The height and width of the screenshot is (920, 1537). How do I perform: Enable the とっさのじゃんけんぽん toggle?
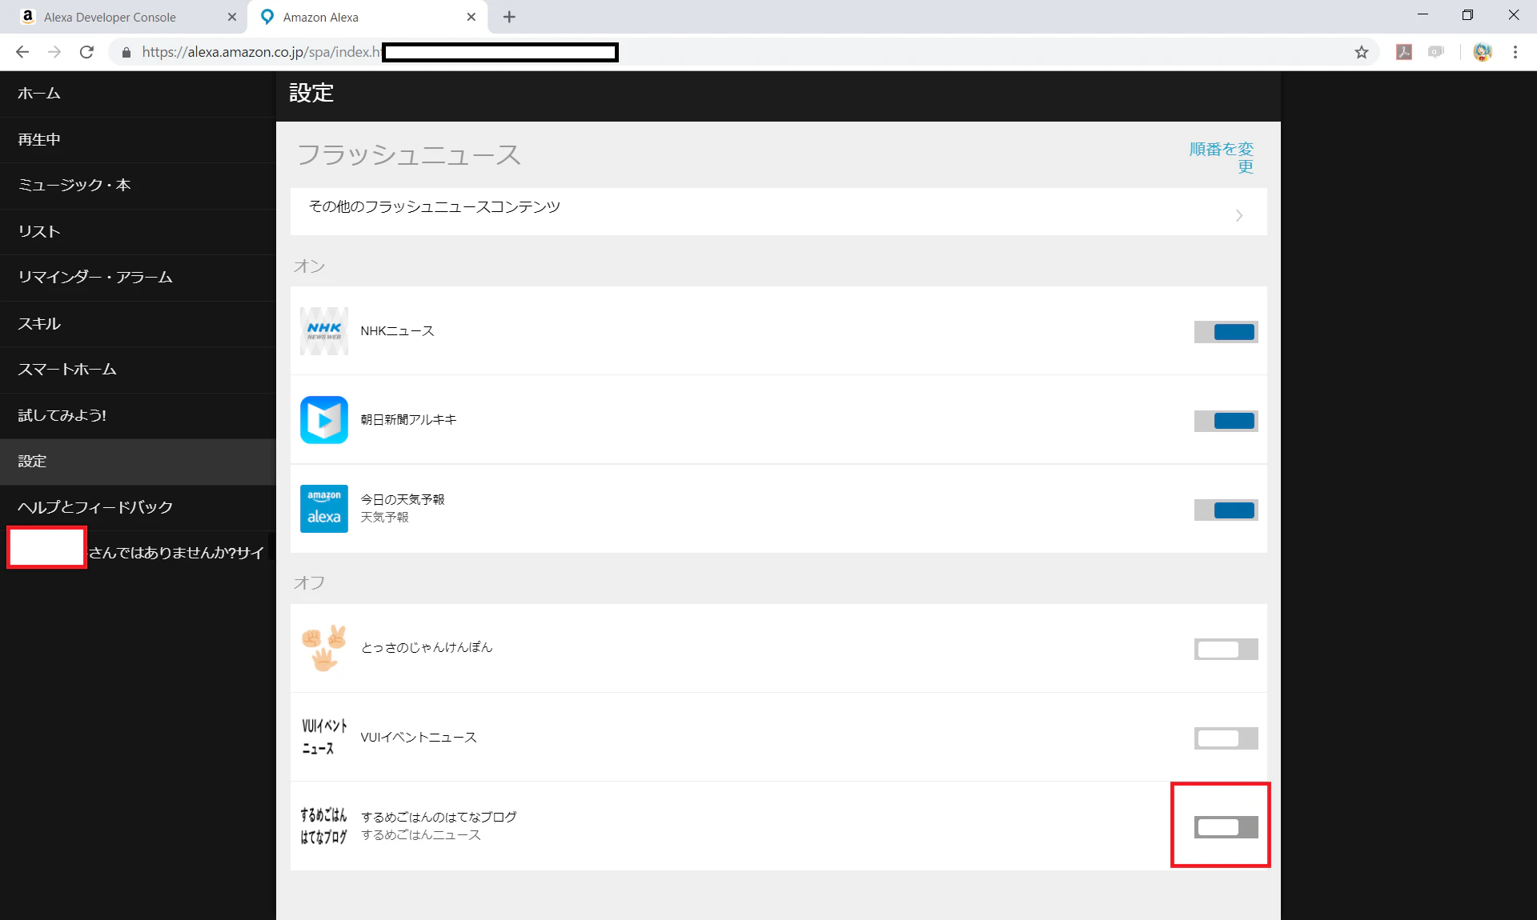click(x=1226, y=649)
